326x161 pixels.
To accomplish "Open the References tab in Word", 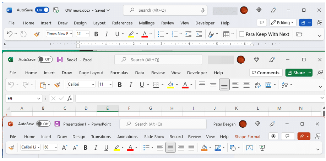I will coord(122,23).
